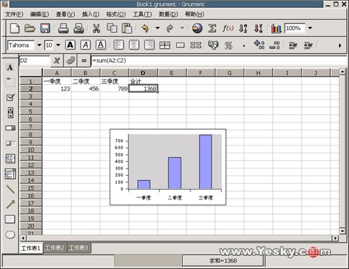
Task: Click the AutoSum sigma icon
Action: tap(212, 28)
